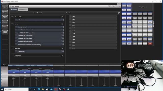The width and height of the screenshot is (163, 91).
Task: Assign Titan One DMX A arrow icon
Action: (x=63, y=51)
